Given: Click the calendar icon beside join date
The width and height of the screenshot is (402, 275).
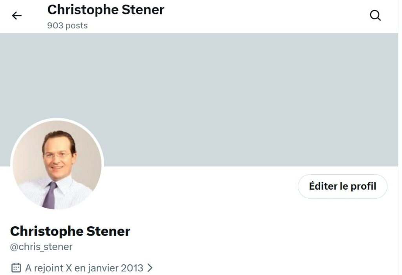Looking at the screenshot, I should click(16, 268).
